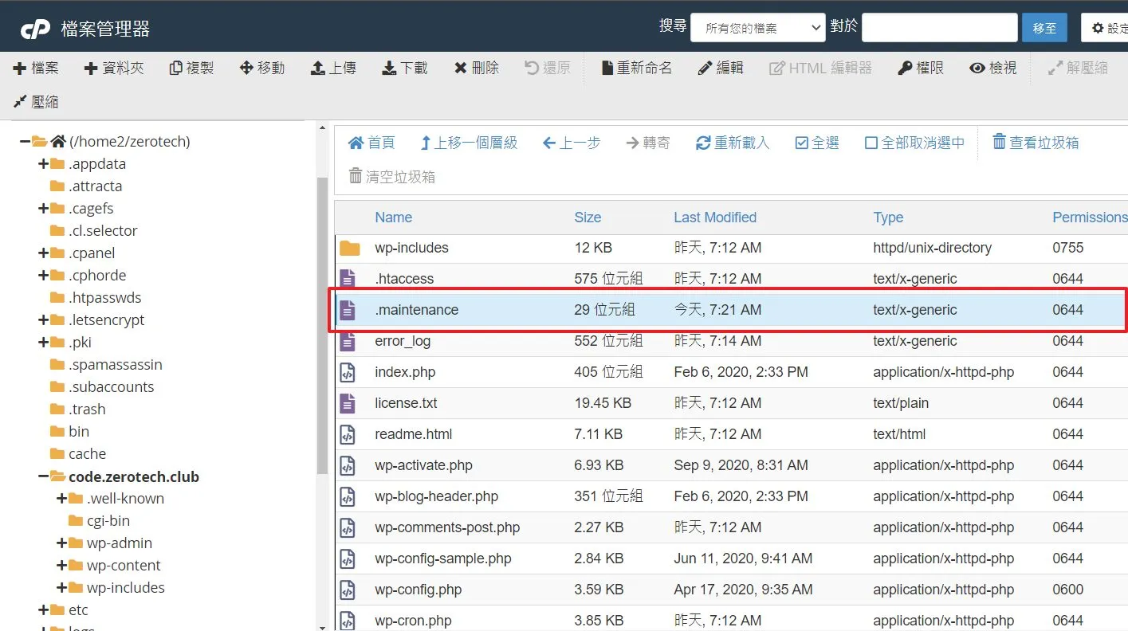
Task: Click the wp-includes folder icon in file list
Action: (x=349, y=248)
